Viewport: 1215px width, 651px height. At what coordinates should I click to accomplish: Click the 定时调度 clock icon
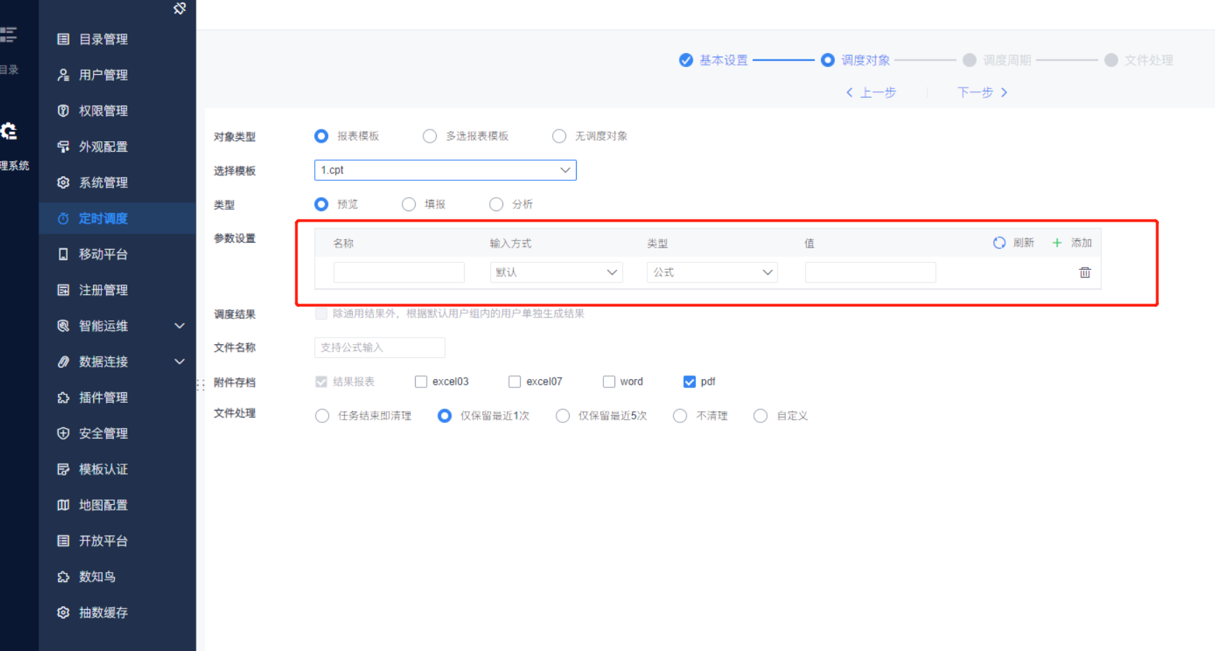point(63,218)
